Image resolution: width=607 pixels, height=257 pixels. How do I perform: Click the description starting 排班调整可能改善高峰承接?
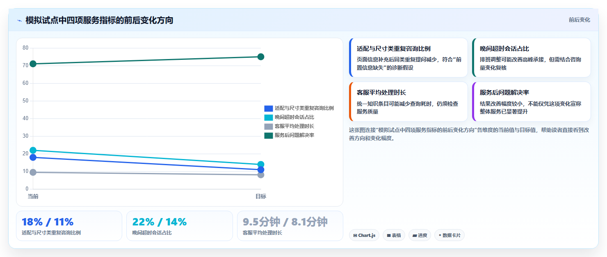(530, 64)
